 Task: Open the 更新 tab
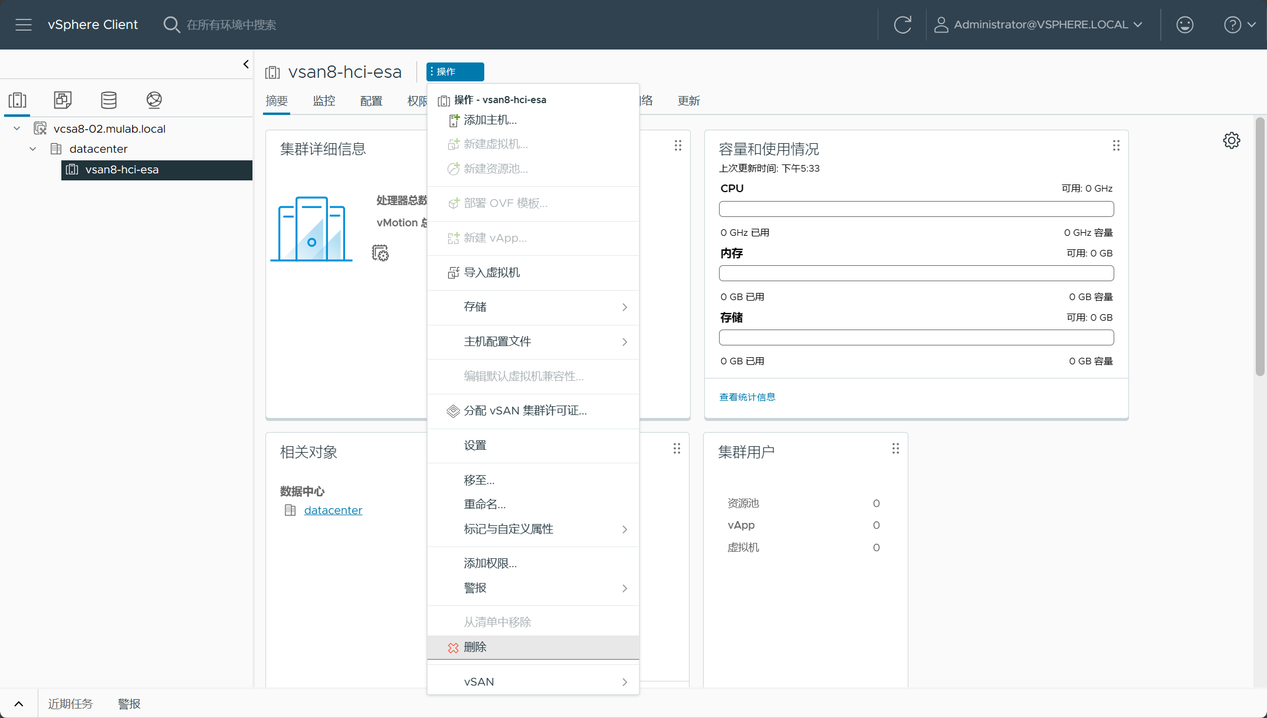click(688, 101)
